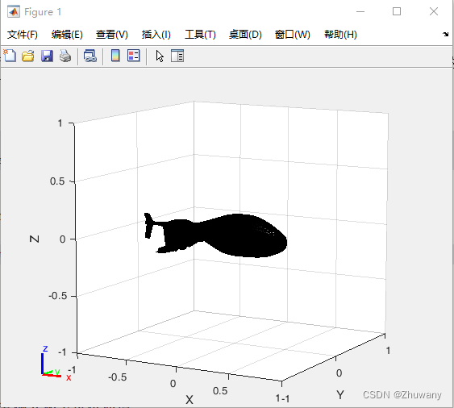Click the Print Figure icon

[65, 56]
